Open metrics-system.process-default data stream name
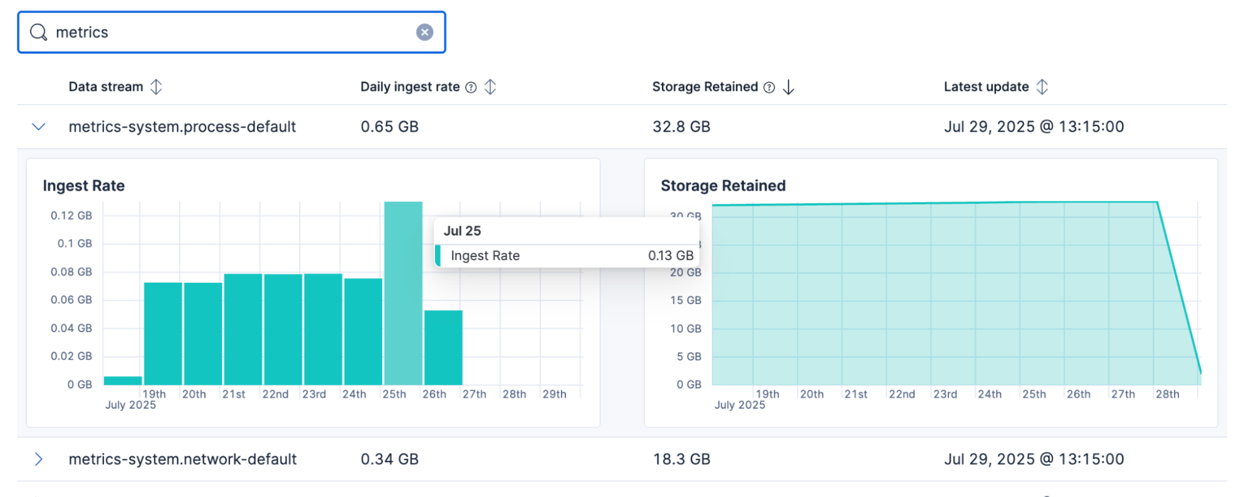Viewport: 1253px width, 497px height. [182, 127]
